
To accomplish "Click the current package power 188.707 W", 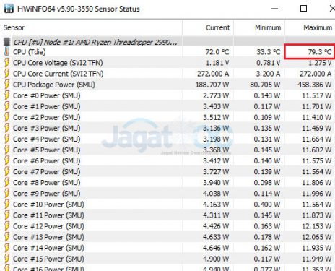I will click(212, 85).
